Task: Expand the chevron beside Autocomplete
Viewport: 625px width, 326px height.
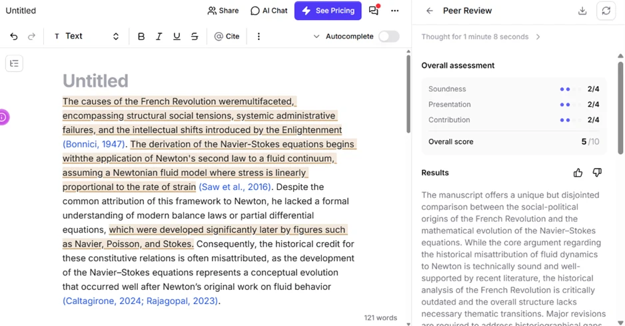Action: pos(316,36)
